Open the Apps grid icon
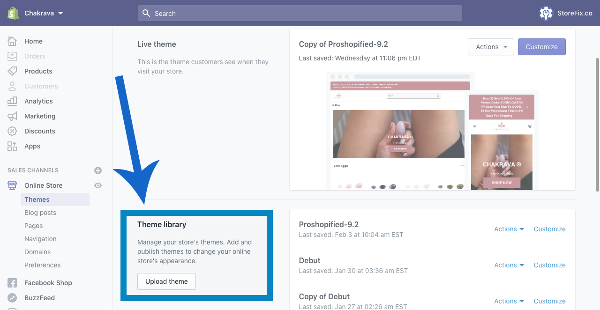This screenshot has height=310, width=600. 12,146
